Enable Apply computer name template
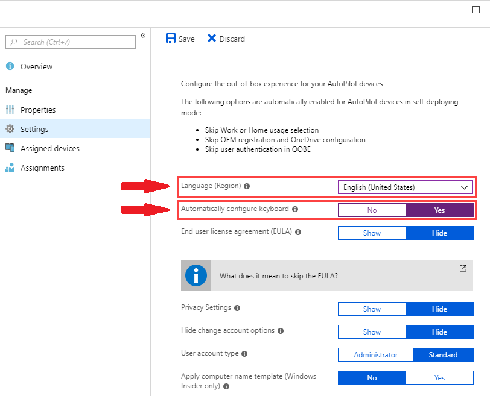490x396 pixels. coord(439,377)
